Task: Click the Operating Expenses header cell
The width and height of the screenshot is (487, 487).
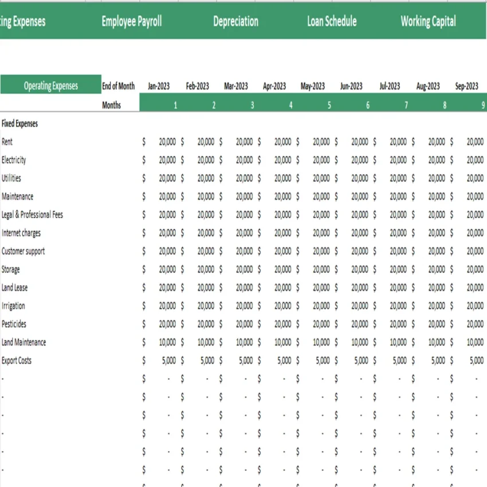Action: point(52,85)
